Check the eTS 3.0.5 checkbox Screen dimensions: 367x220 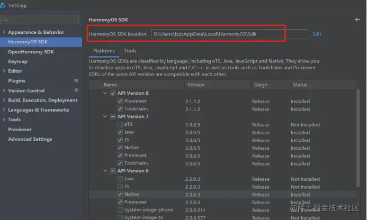(x=120, y=124)
